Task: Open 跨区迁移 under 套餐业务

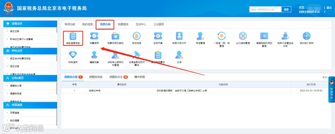Action: (15, 31)
